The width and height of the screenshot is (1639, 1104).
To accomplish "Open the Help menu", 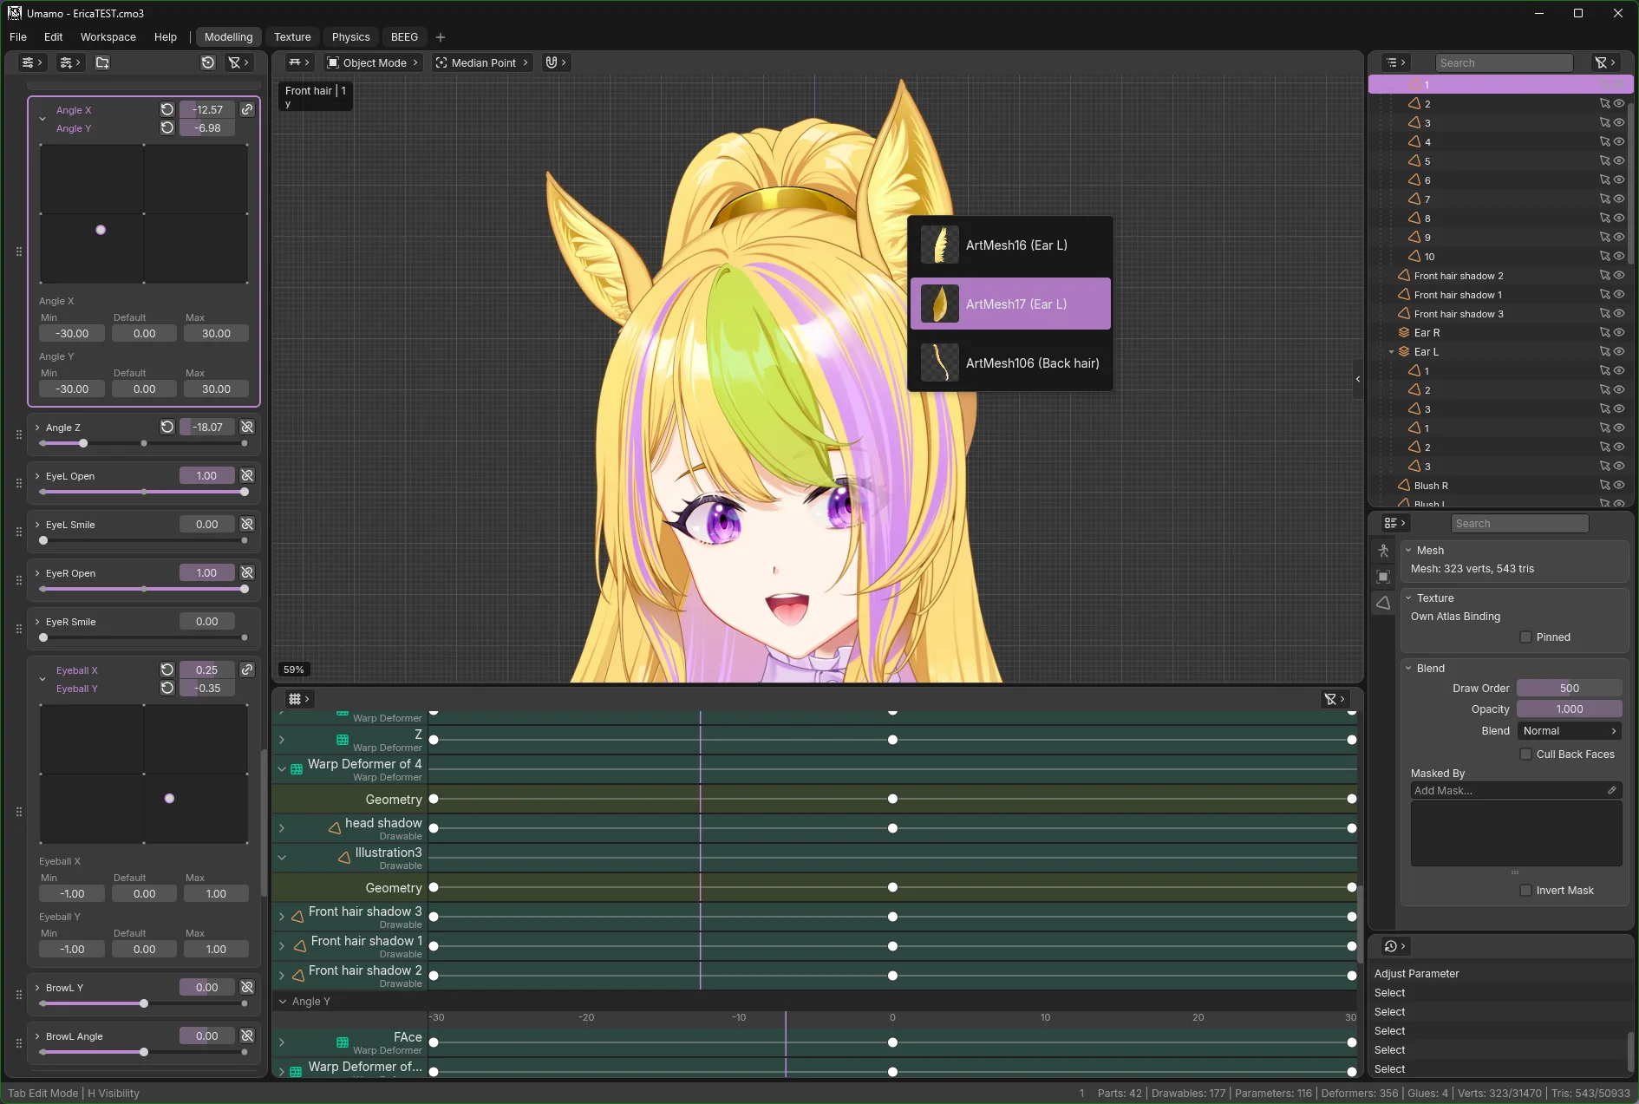I will click(166, 36).
